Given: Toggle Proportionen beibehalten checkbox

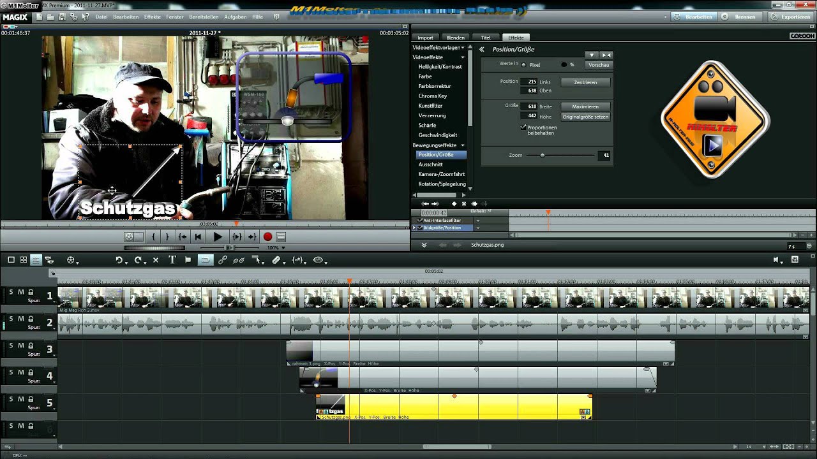Looking at the screenshot, I should (x=524, y=127).
